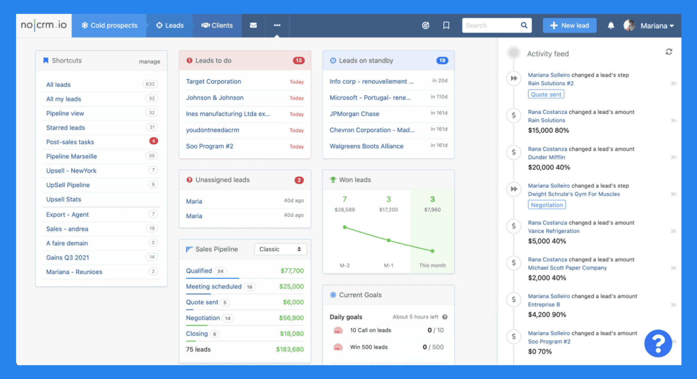Click the Sales Pipeline bars icon
The width and height of the screenshot is (697, 379).
[x=189, y=249]
